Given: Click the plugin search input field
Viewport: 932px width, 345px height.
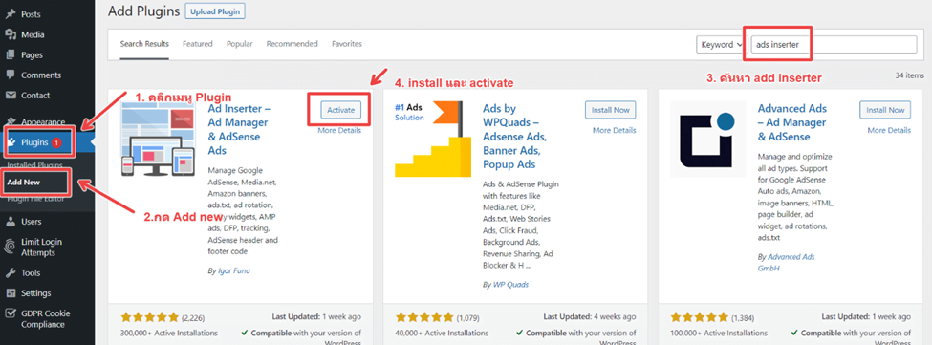Looking at the screenshot, I should [834, 45].
